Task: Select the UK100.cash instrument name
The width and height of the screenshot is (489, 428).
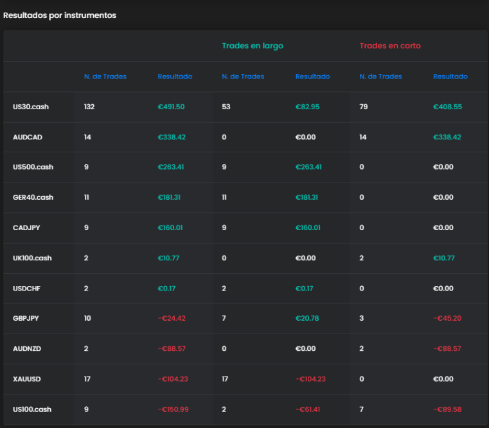Action: [32, 258]
